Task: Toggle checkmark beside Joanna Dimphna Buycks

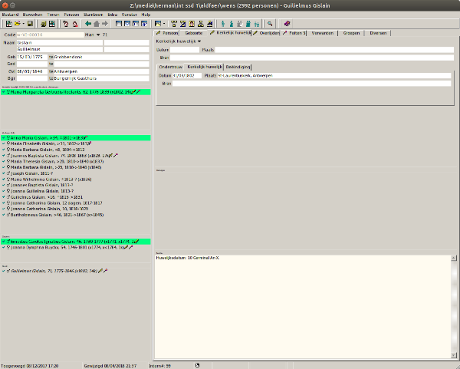Action: [x=4, y=247]
